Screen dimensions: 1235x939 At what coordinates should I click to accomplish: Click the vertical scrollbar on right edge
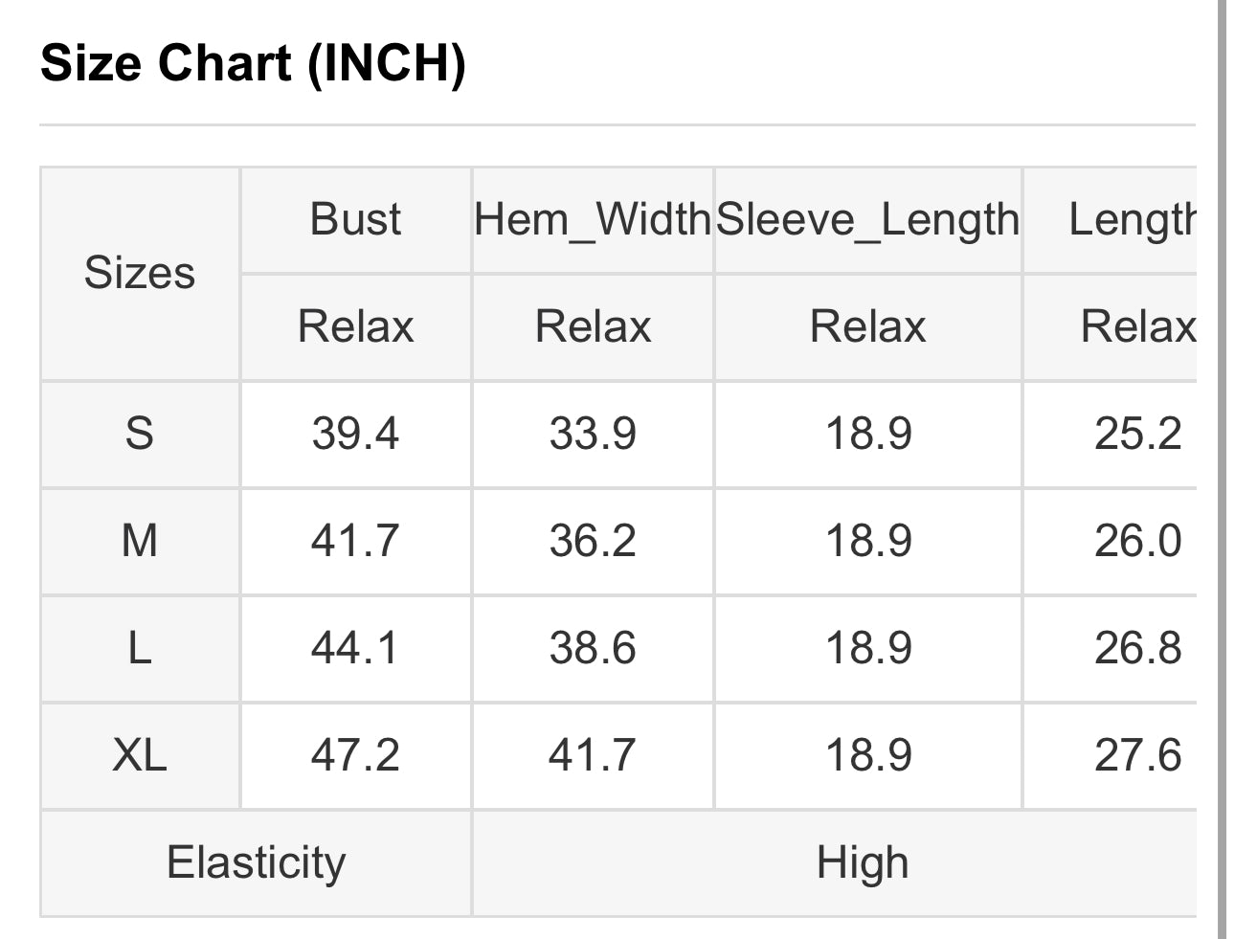(x=1223, y=469)
